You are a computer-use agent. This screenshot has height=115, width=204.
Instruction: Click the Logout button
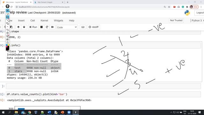coord(200,13)
